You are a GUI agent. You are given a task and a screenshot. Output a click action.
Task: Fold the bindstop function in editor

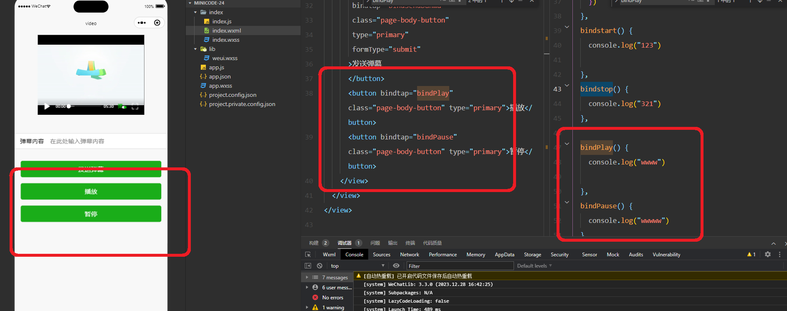pos(567,85)
